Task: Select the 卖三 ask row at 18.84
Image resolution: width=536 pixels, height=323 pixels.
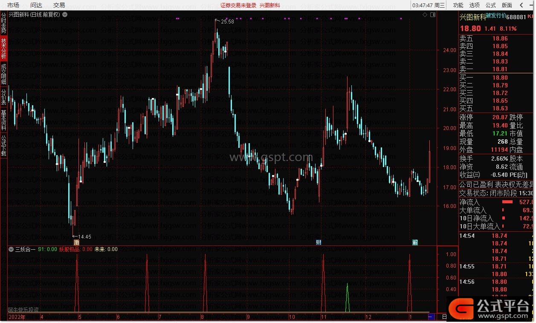Action: point(497,54)
